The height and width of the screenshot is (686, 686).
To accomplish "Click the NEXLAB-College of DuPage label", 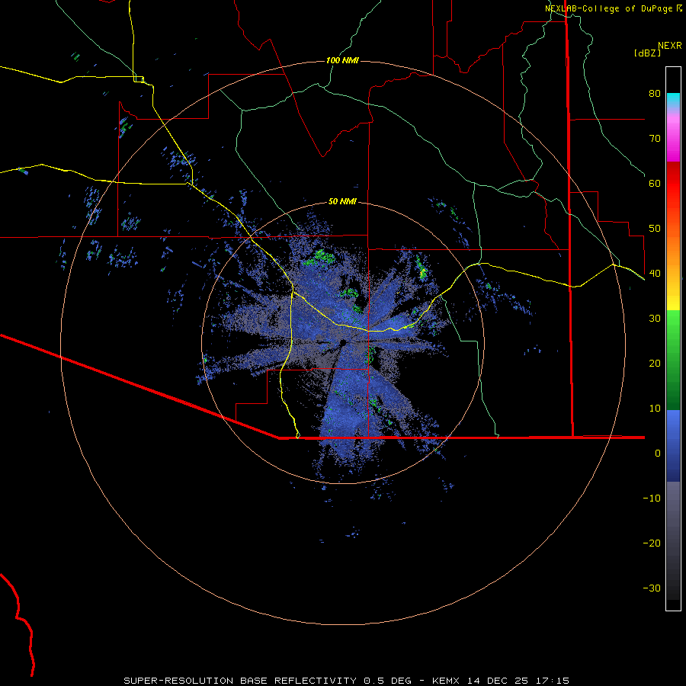I will 609,8.
